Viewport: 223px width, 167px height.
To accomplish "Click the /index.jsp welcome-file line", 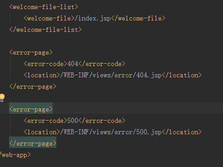I will pyautogui.click(x=94, y=18).
